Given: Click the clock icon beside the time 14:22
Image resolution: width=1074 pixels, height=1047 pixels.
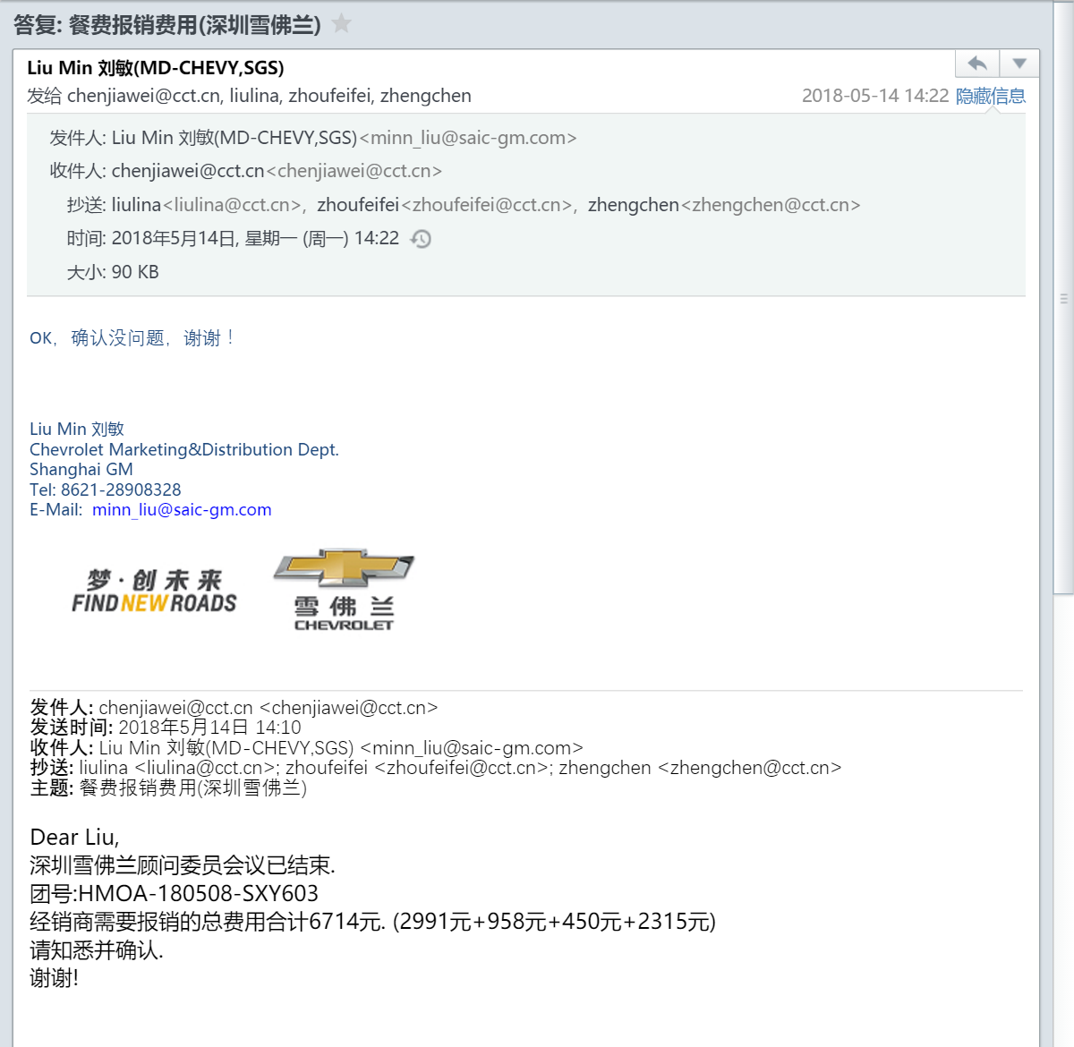Looking at the screenshot, I should [421, 239].
